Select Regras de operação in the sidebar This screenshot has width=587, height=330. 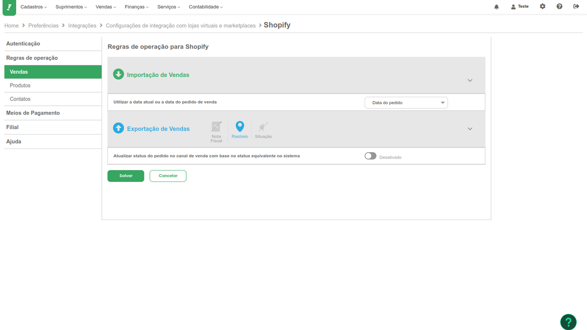point(53,58)
